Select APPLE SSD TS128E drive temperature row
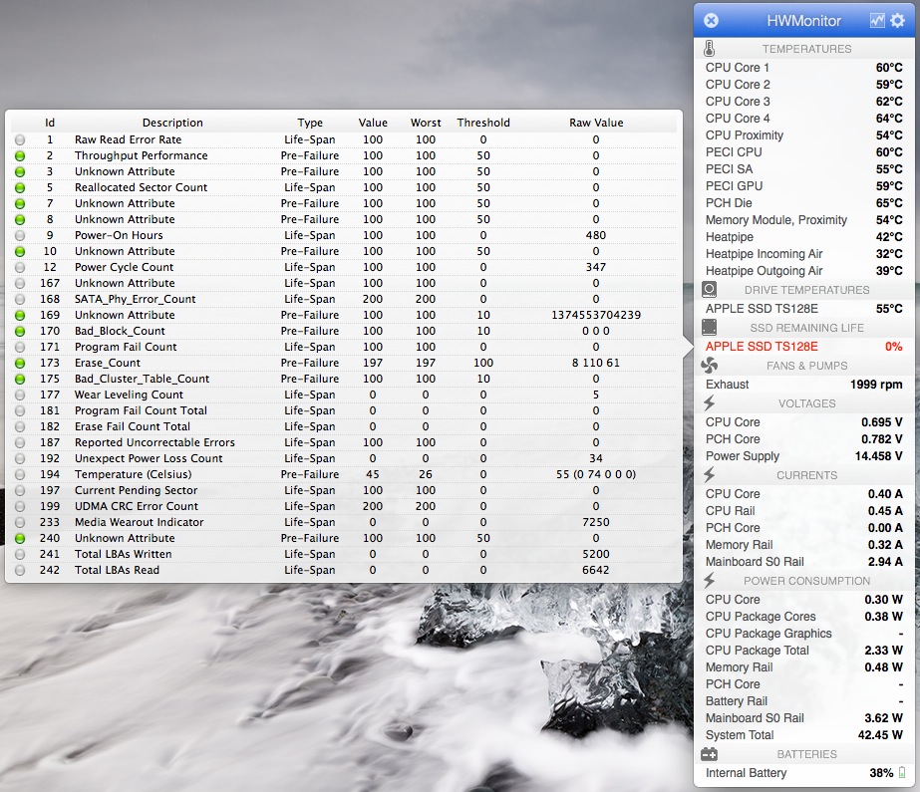 coord(803,309)
